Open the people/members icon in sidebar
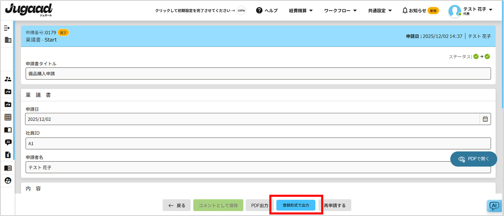The height and width of the screenshot is (216, 504). [8, 79]
